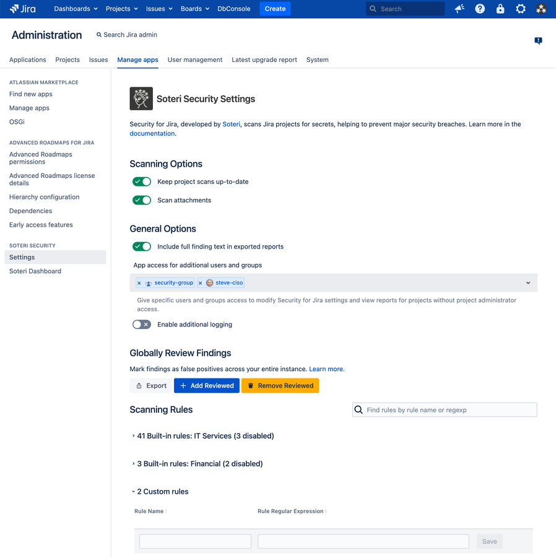Open the Latest upgrade report tab
Image resolution: width=556 pixels, height=557 pixels.
pyautogui.click(x=264, y=59)
